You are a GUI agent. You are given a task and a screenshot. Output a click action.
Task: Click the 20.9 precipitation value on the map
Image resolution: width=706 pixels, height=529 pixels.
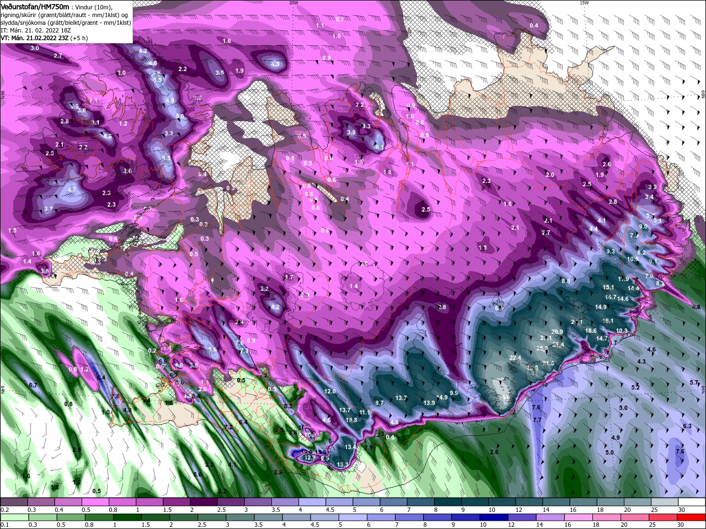point(557,332)
